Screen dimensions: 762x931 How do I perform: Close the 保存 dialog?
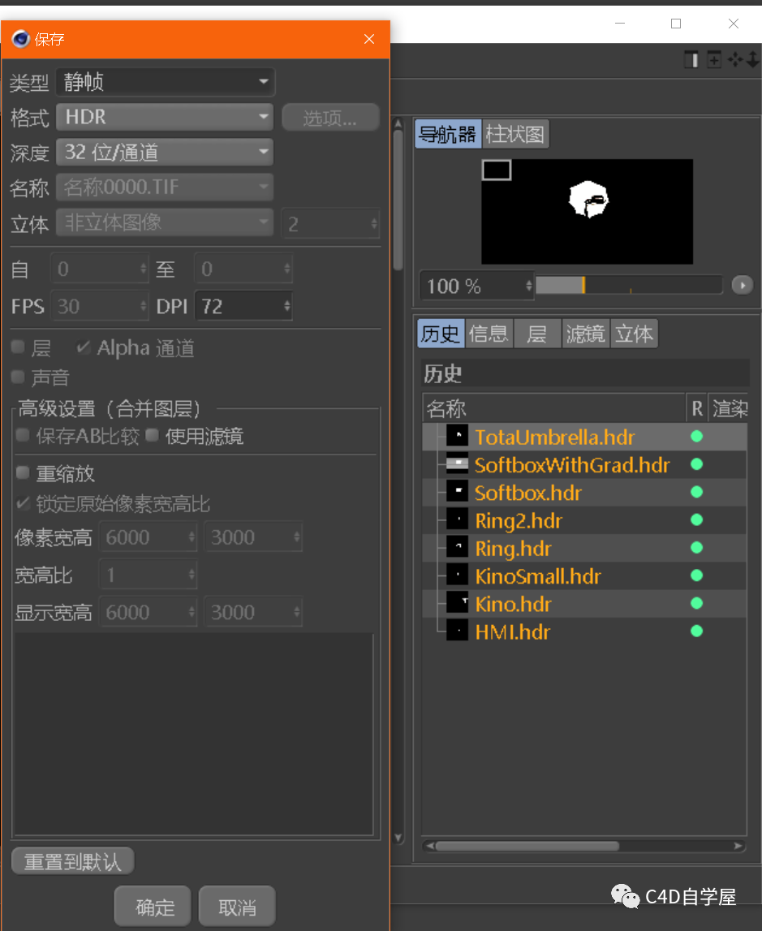[369, 39]
